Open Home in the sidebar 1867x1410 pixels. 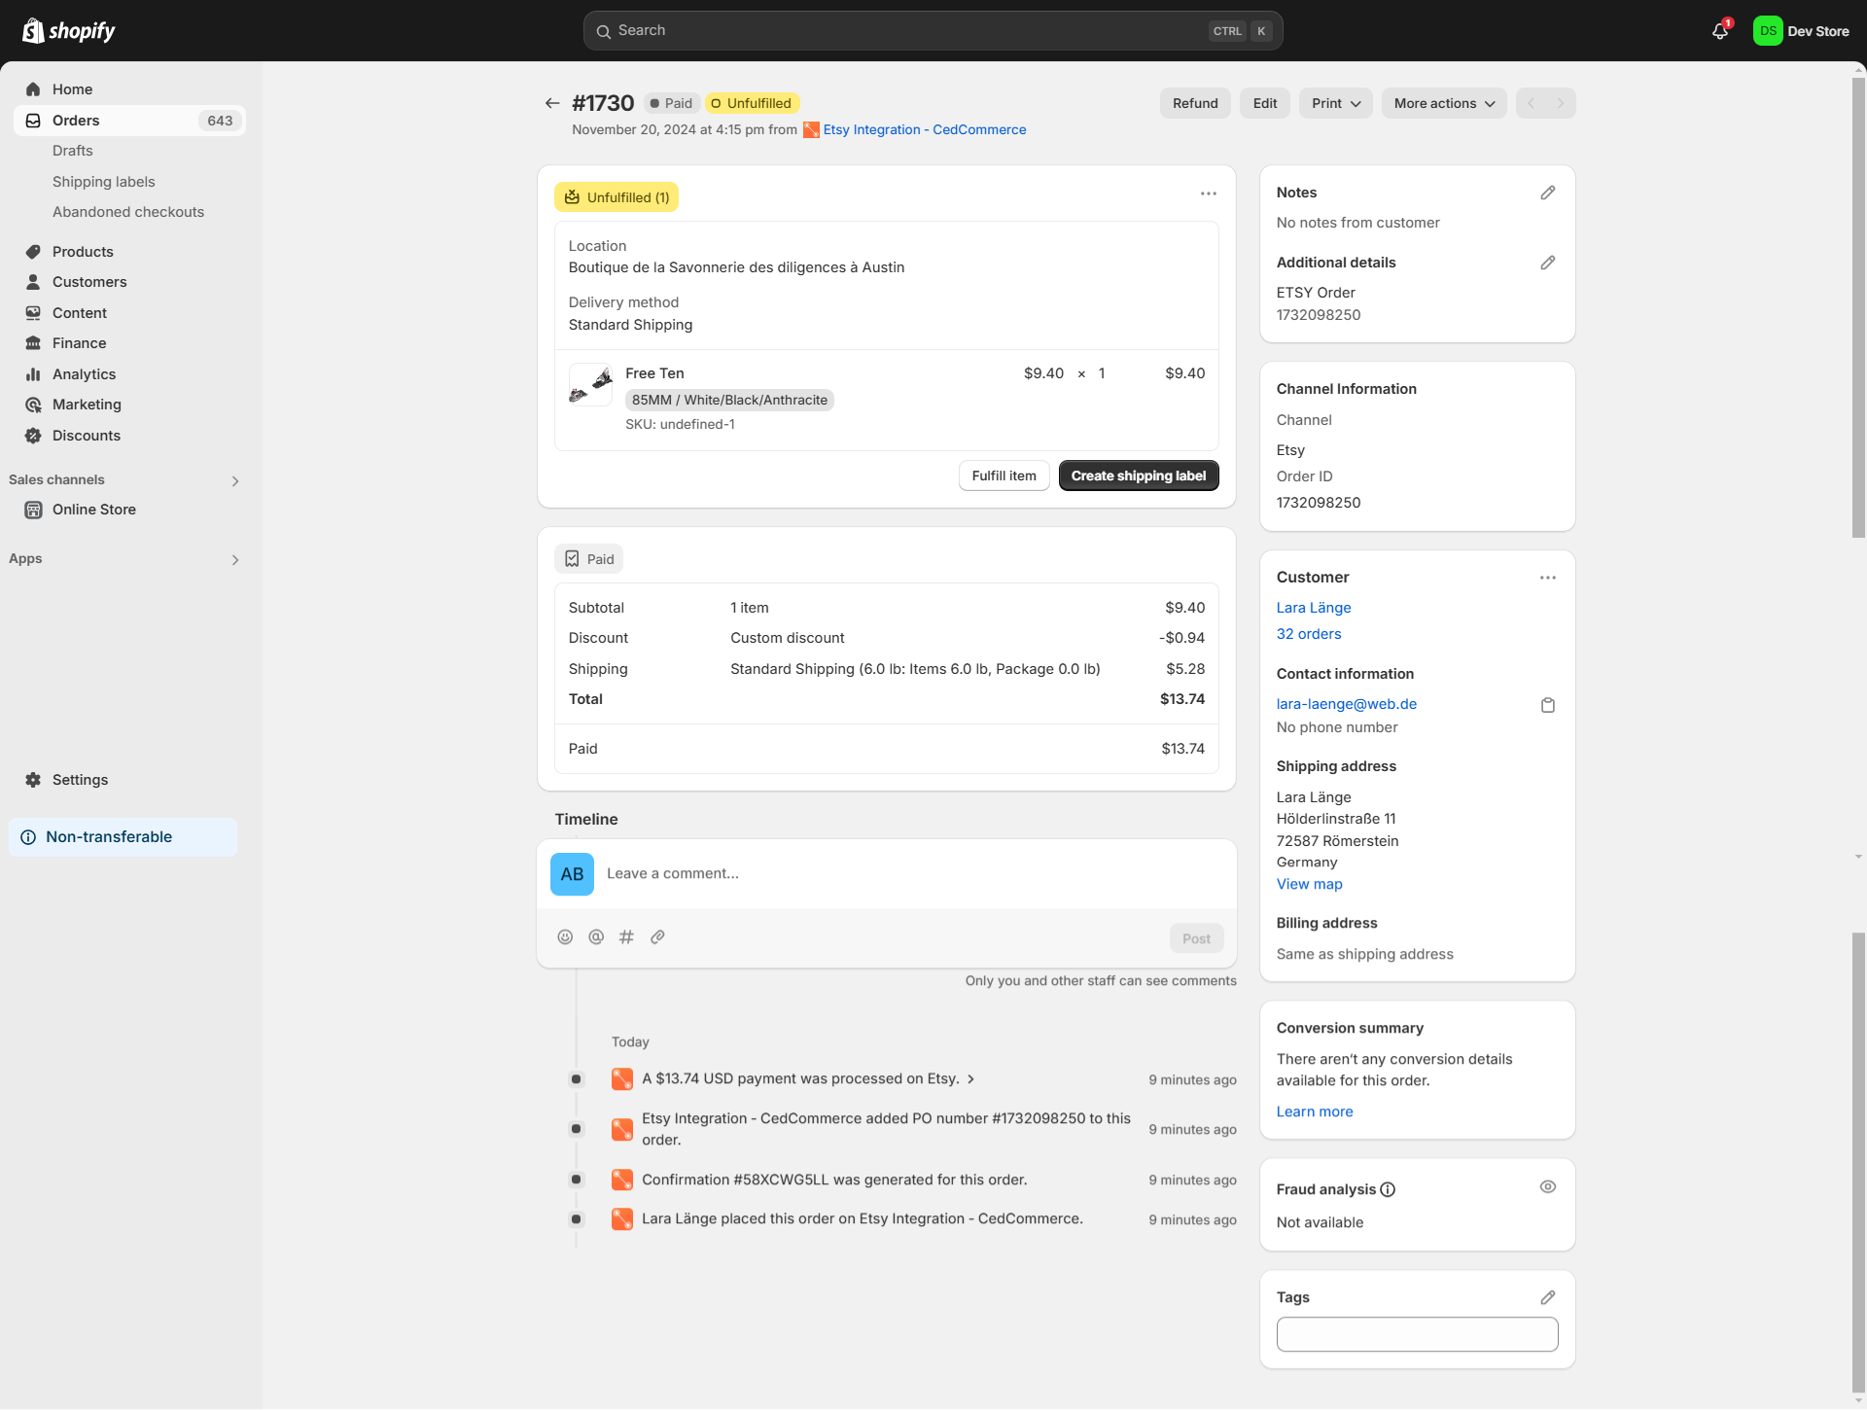(129, 89)
